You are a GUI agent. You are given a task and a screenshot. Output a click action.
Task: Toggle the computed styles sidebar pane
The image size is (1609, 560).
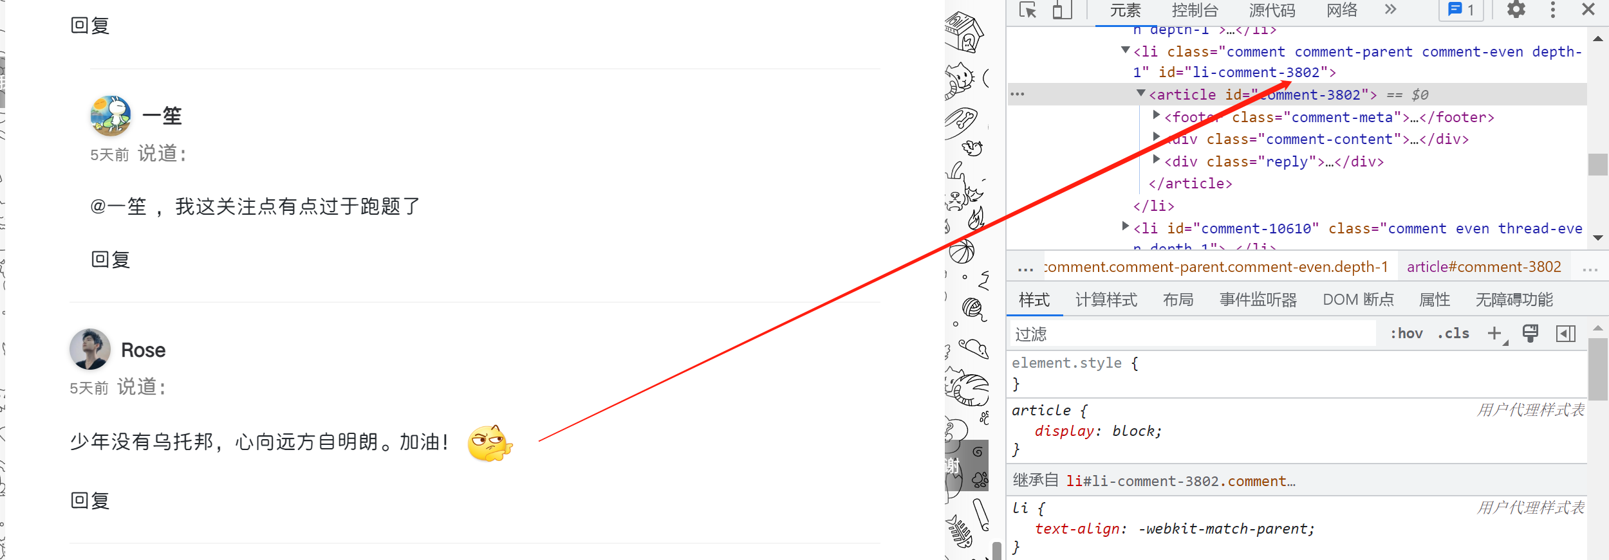point(1565,333)
